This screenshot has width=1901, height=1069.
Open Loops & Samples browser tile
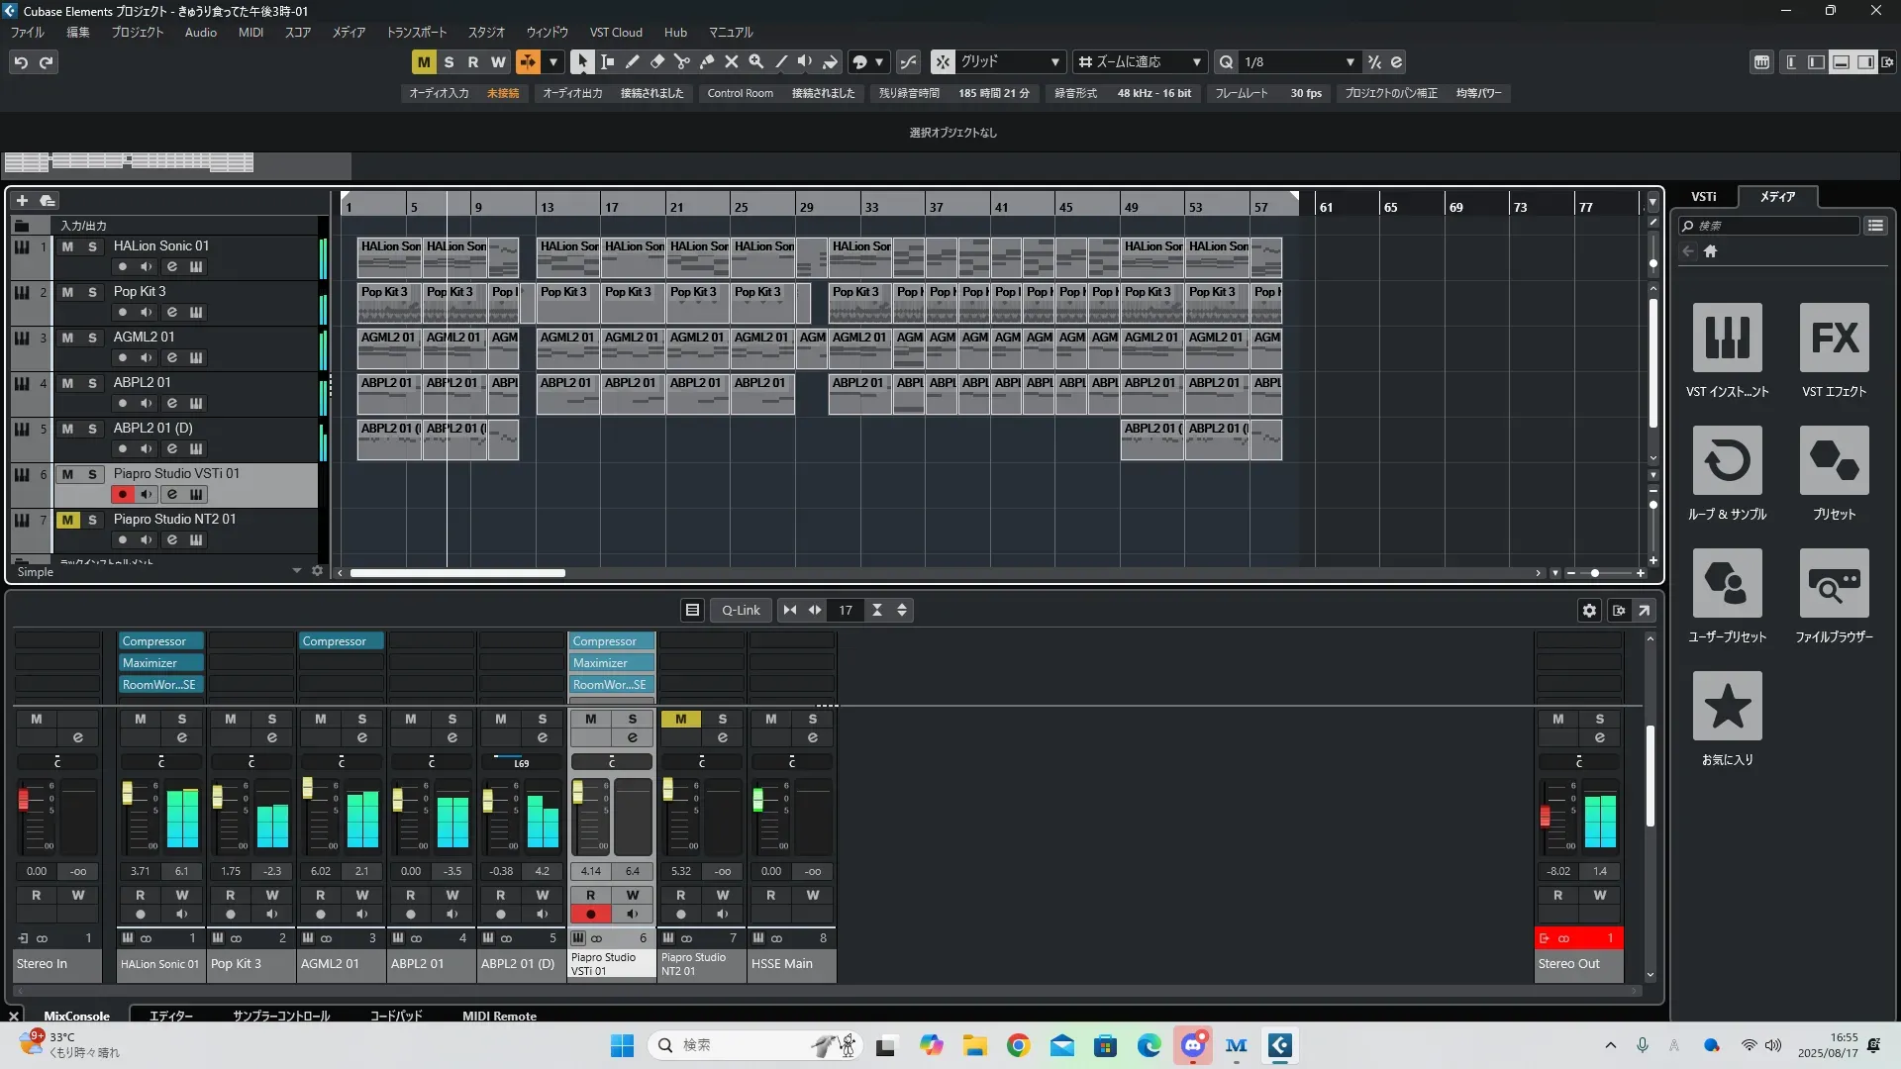(1727, 460)
